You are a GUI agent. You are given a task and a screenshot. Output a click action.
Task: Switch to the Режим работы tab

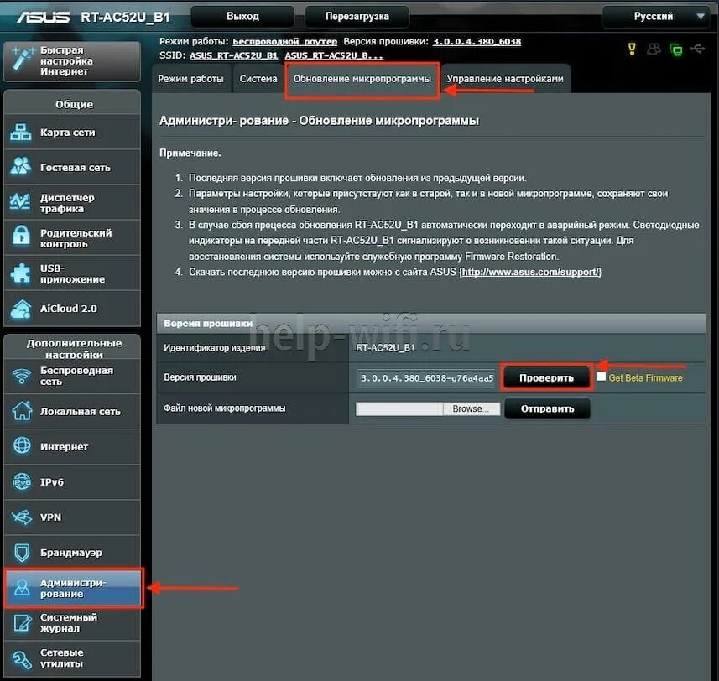coord(190,79)
